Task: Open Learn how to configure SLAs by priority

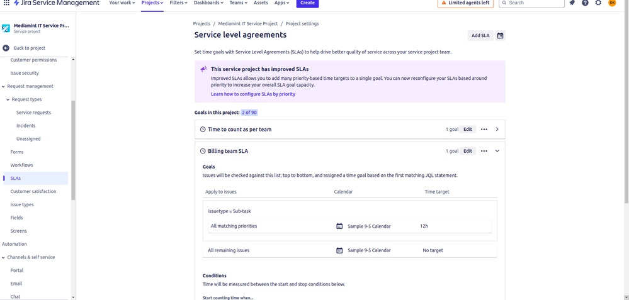Action: click(x=253, y=94)
